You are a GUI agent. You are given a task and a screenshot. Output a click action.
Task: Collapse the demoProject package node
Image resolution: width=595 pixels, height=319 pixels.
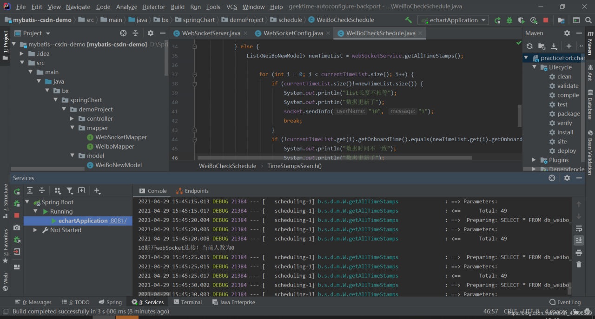pos(65,109)
